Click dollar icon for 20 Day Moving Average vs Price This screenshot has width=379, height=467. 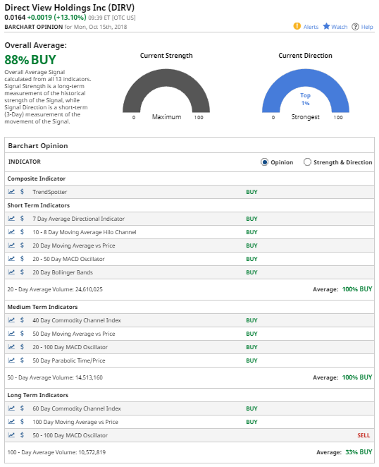22,245
